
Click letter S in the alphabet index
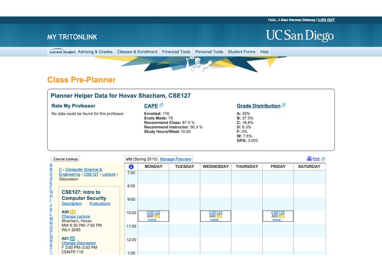pyautogui.click(x=51, y=245)
